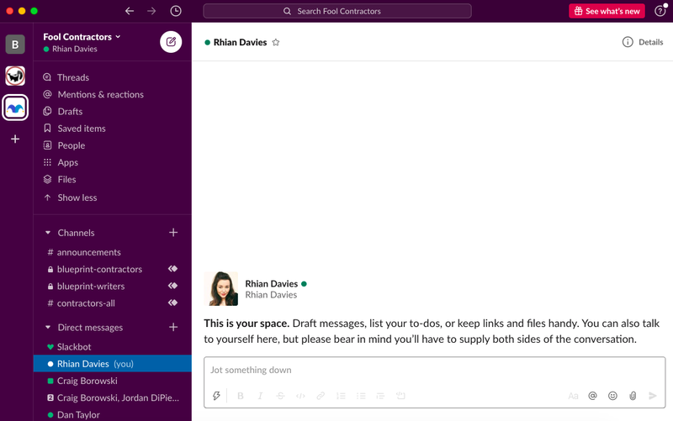Mention someone with @ icon
This screenshot has width=673, height=421.
593,396
